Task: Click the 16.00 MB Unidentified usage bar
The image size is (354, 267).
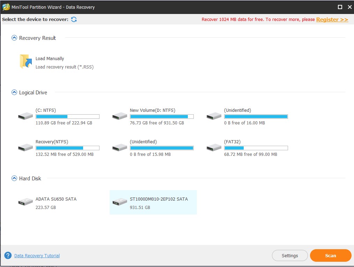Action: 256,116
